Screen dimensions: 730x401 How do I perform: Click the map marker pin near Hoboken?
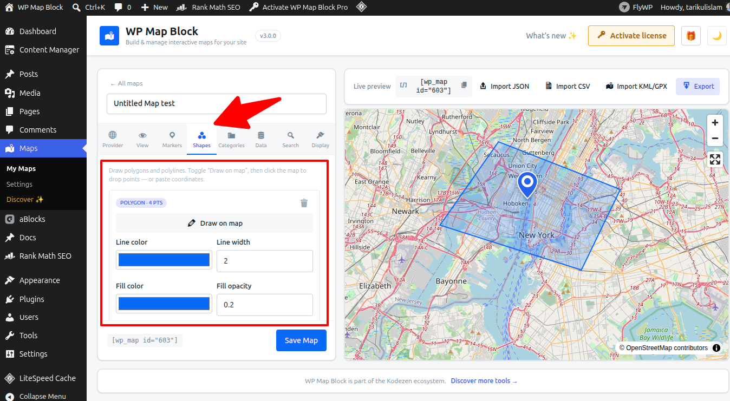click(x=527, y=185)
